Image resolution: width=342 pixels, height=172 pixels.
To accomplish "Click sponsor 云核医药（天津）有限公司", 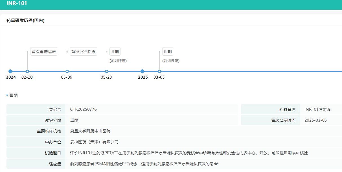I will [94, 142].
